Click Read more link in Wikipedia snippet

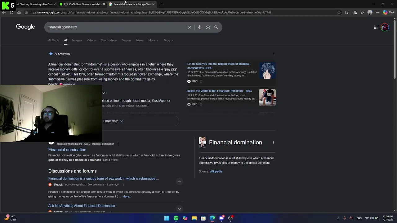point(110,160)
